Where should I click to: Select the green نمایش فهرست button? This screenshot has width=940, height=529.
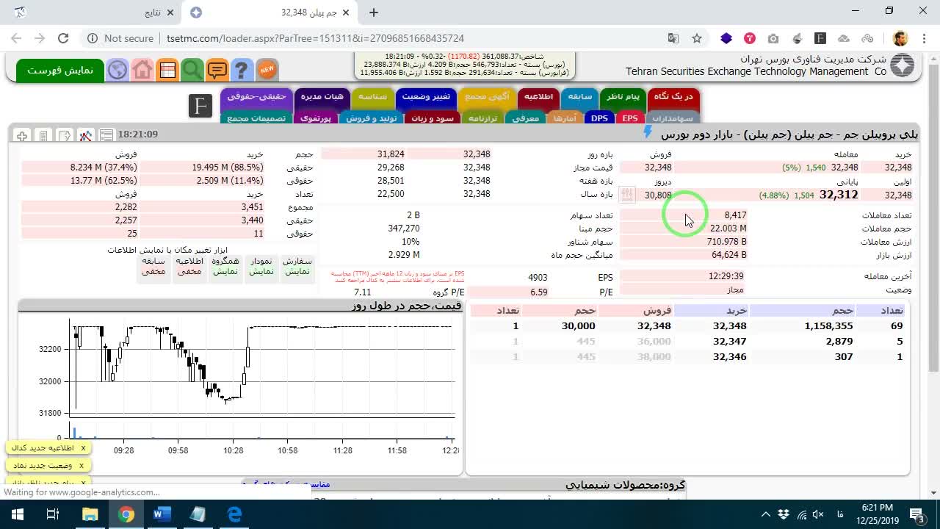click(x=60, y=70)
